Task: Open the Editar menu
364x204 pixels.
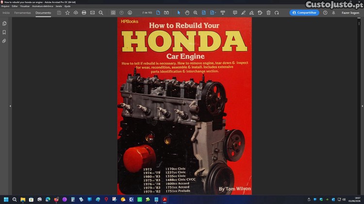Action: pos(15,6)
